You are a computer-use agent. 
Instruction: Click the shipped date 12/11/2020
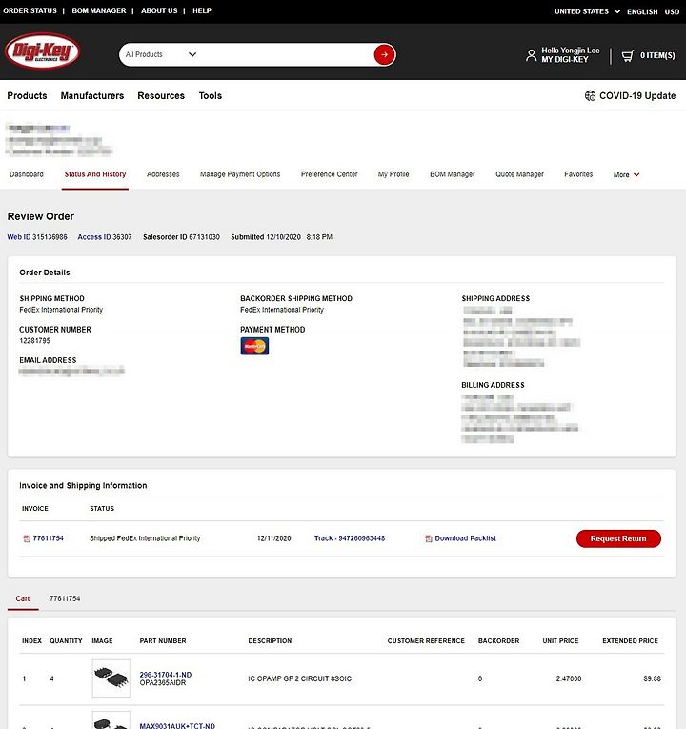pos(274,538)
